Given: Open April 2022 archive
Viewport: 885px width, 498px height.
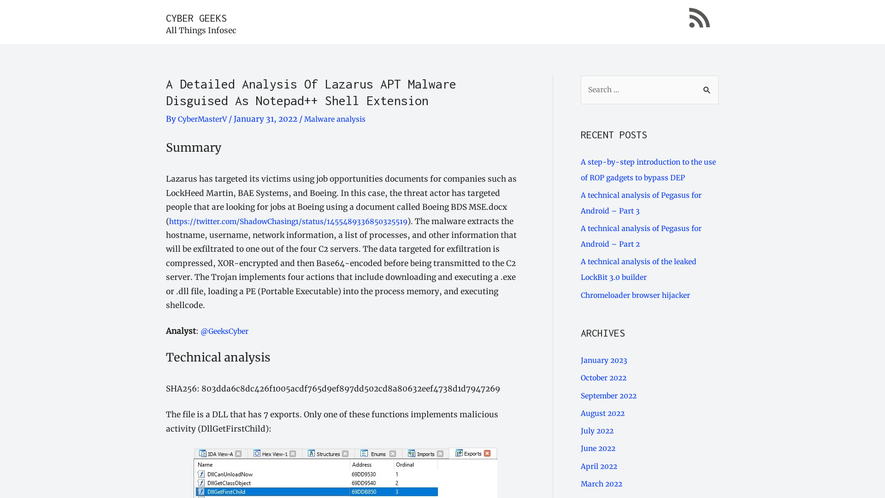Looking at the screenshot, I should [599, 466].
